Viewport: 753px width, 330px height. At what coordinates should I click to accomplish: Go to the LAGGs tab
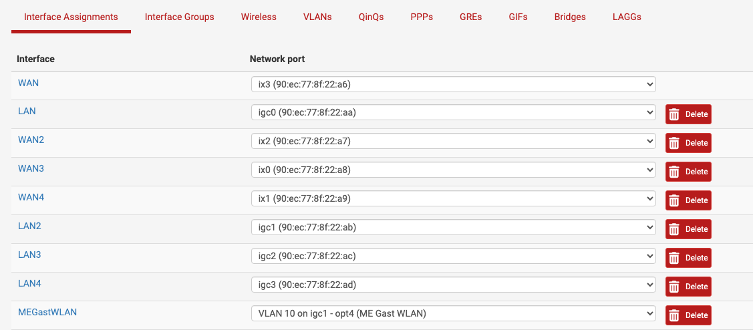coord(627,17)
